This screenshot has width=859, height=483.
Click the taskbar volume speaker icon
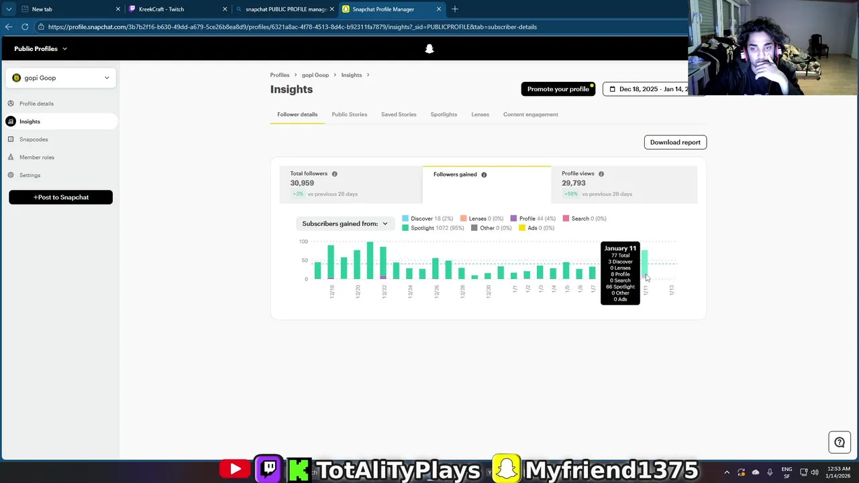(x=814, y=472)
